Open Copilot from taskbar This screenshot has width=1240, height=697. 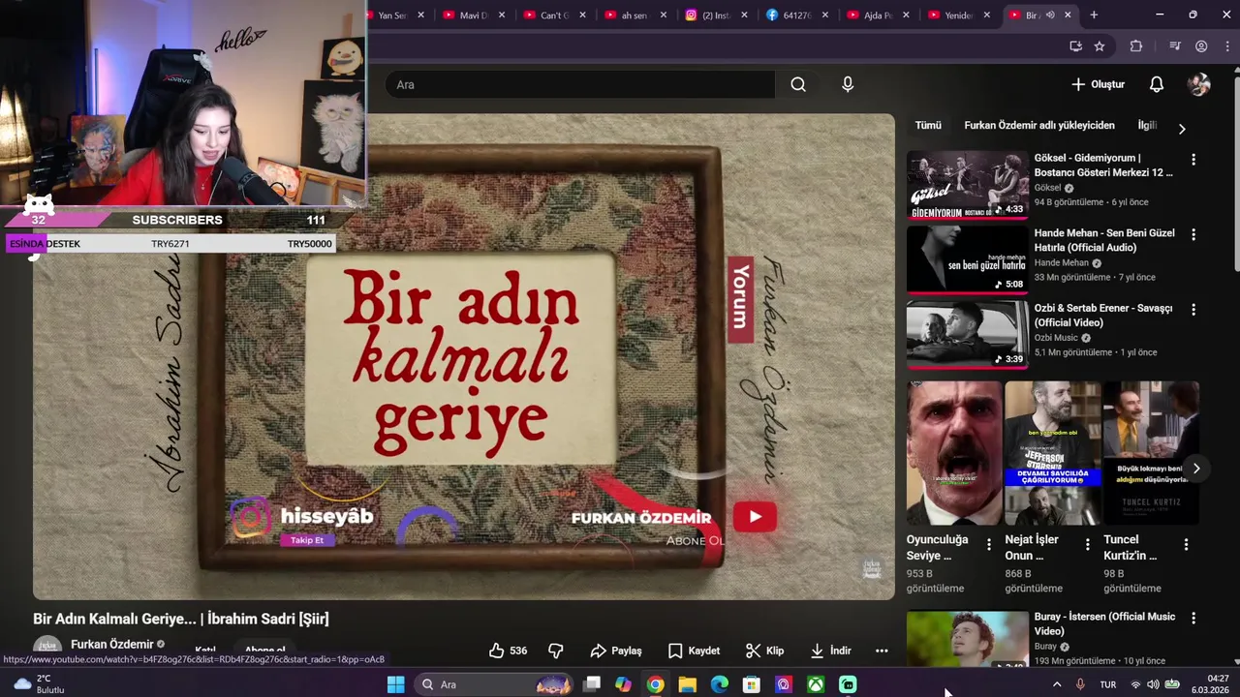click(623, 684)
